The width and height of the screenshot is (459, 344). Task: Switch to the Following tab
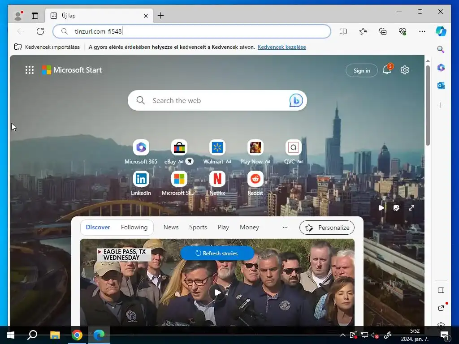pyautogui.click(x=134, y=227)
